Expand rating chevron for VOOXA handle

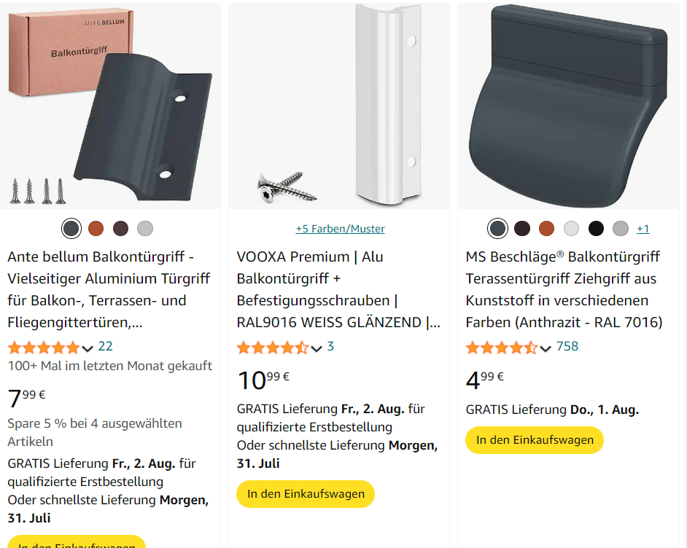pyautogui.click(x=317, y=349)
